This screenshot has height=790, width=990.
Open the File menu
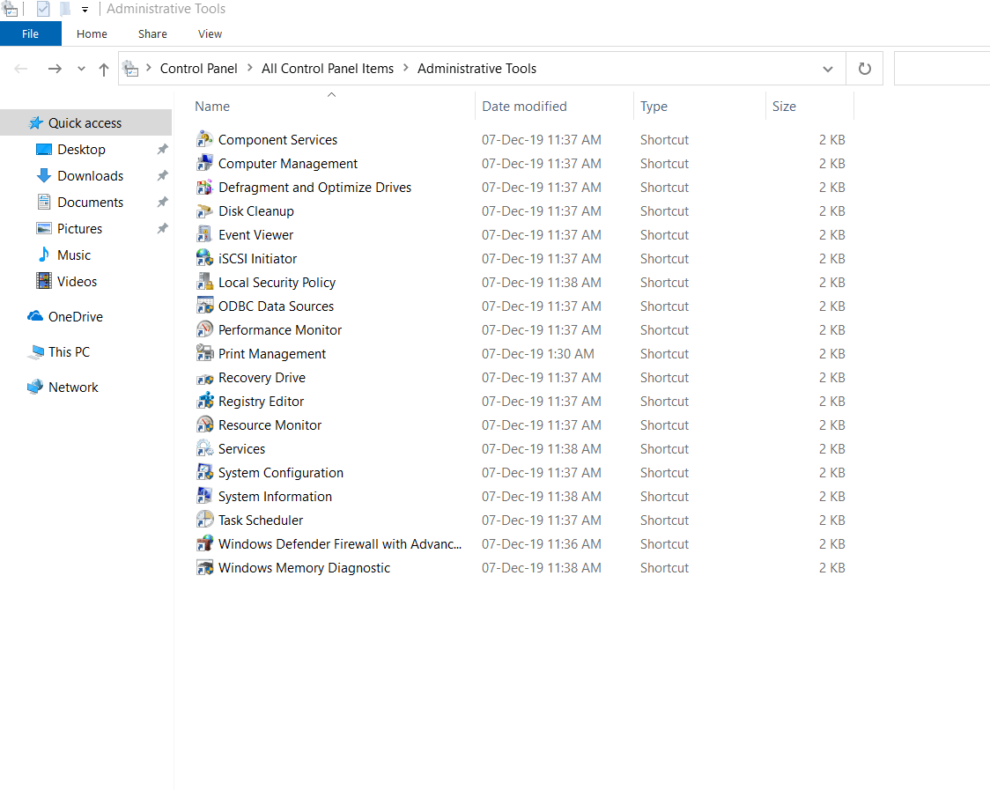(30, 33)
